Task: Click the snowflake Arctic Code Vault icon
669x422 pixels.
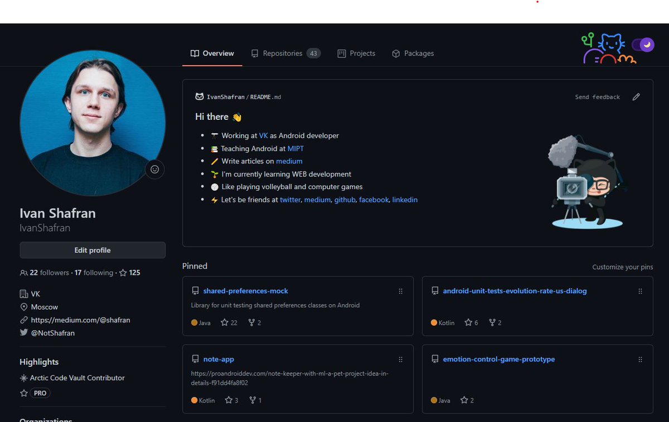Action: [x=24, y=378]
